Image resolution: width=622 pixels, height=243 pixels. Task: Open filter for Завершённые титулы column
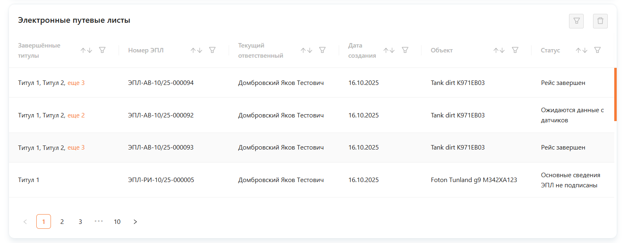102,50
